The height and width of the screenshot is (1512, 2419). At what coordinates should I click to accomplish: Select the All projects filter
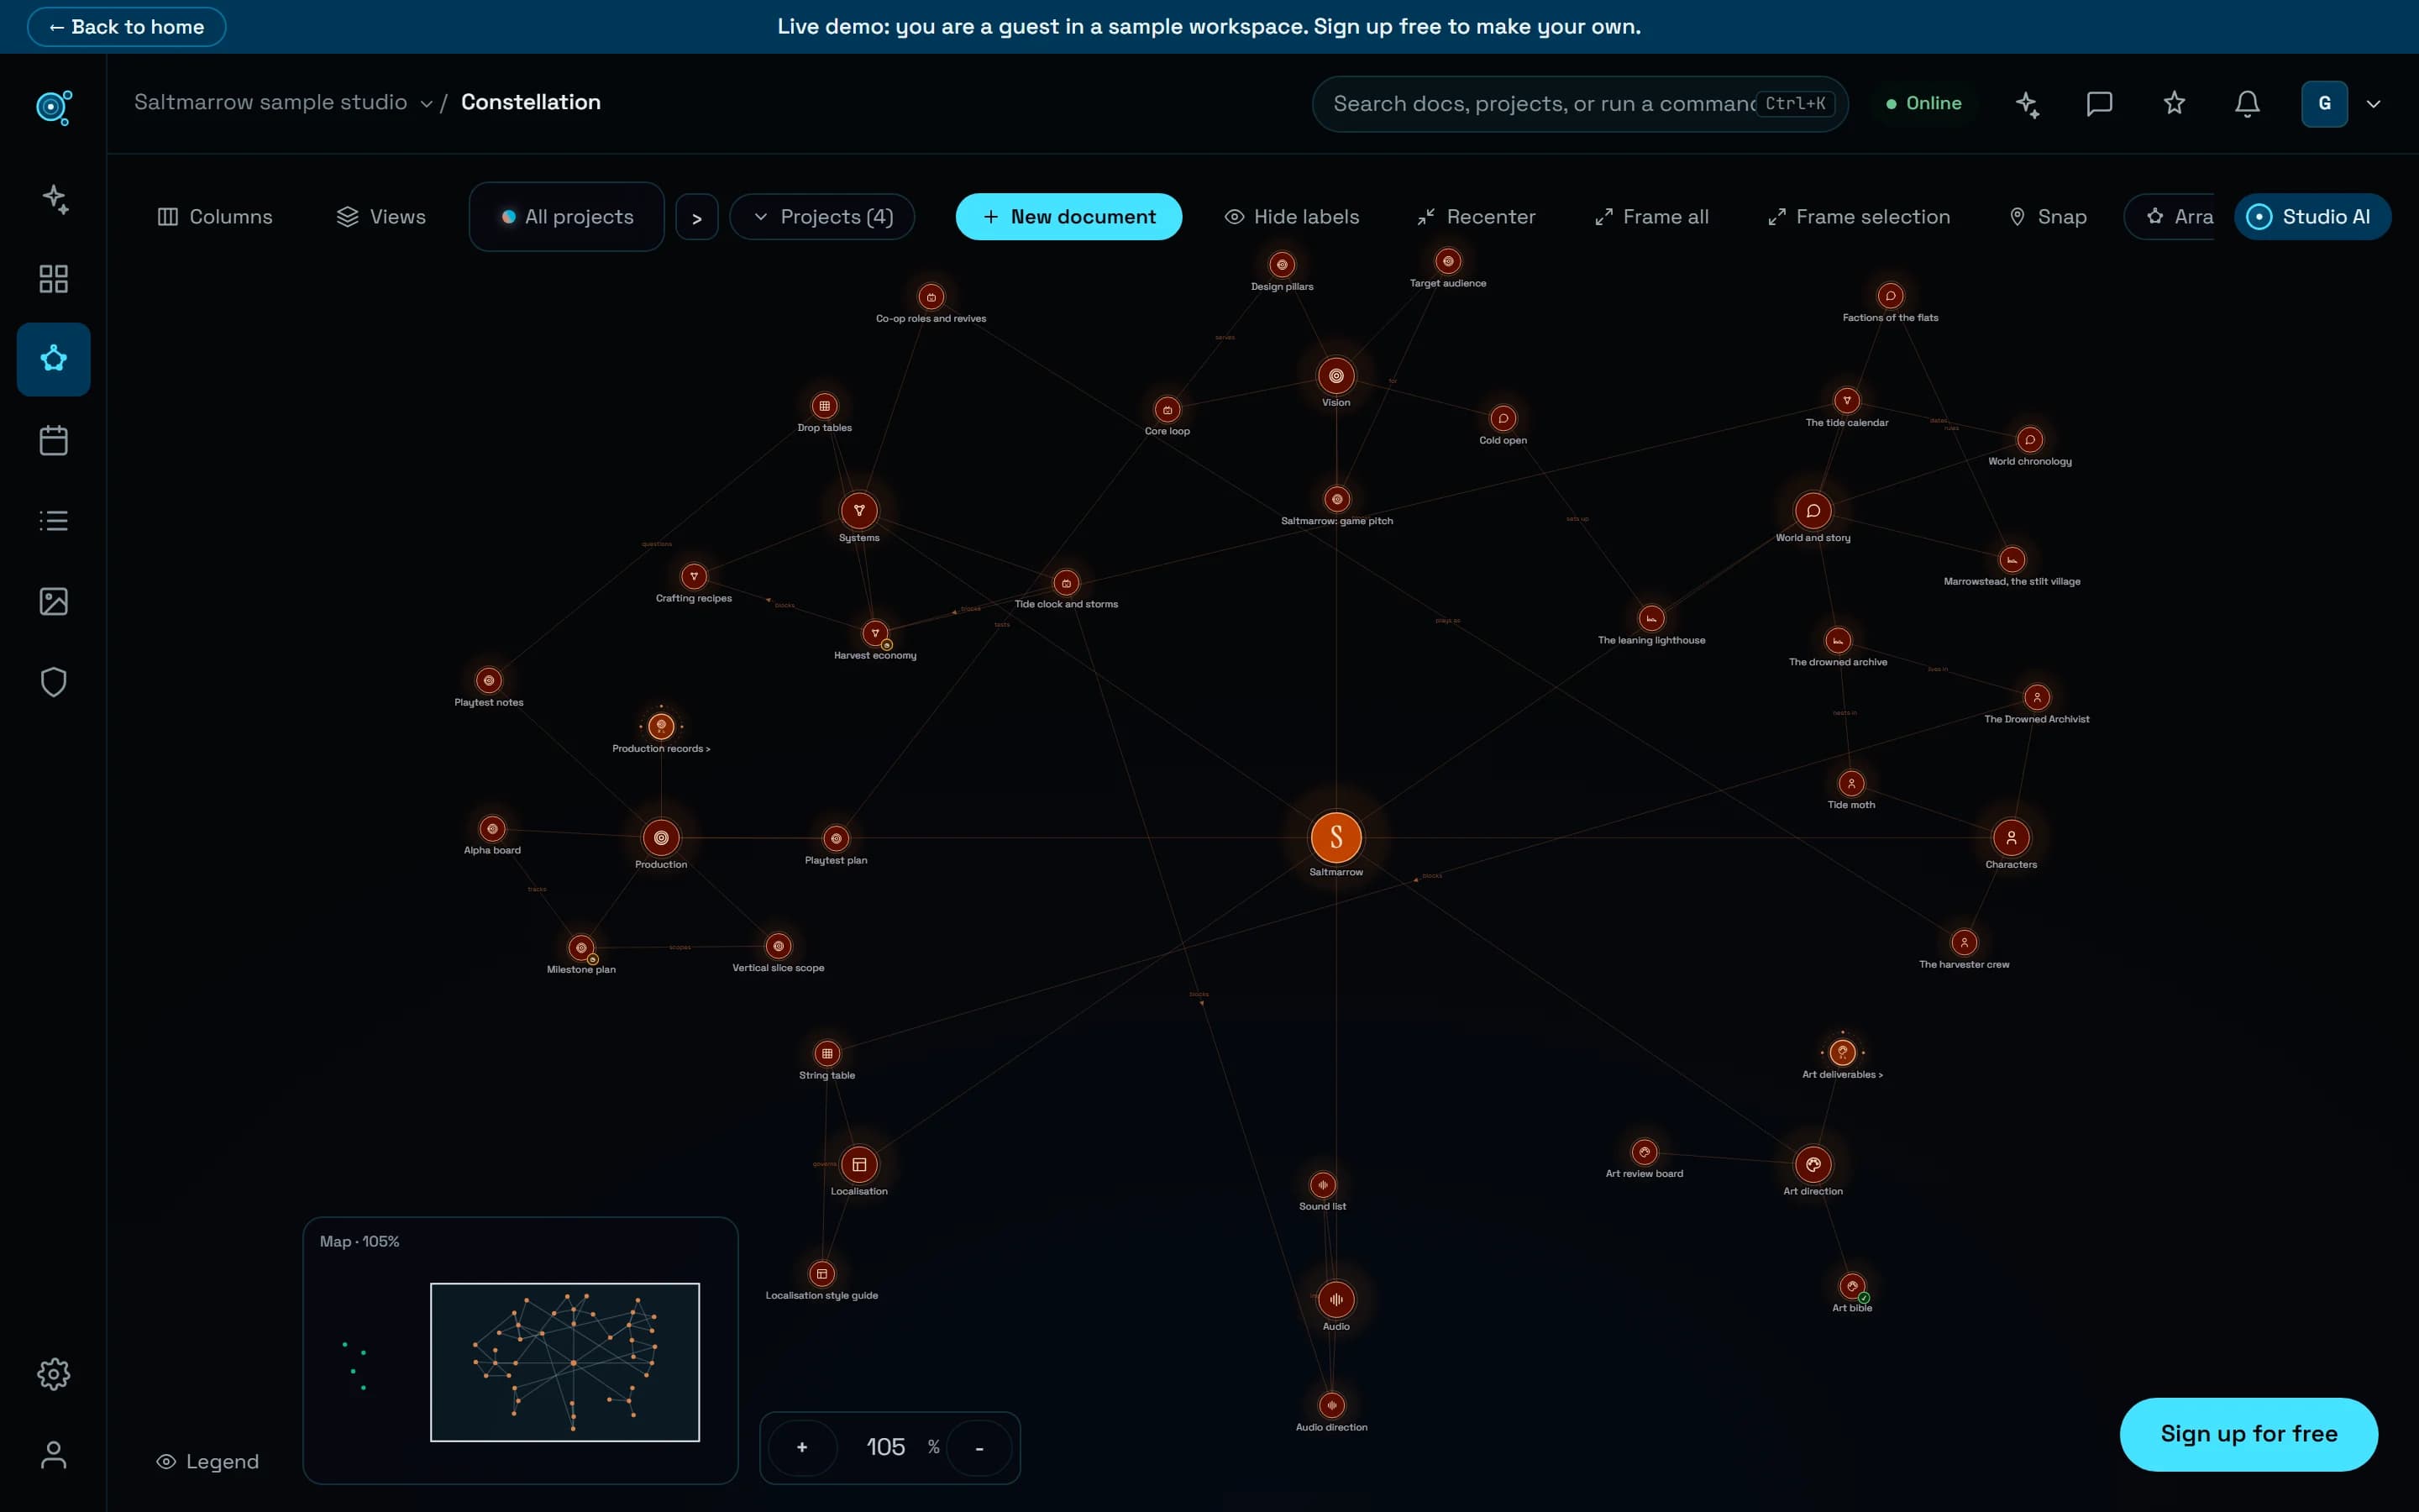point(567,217)
